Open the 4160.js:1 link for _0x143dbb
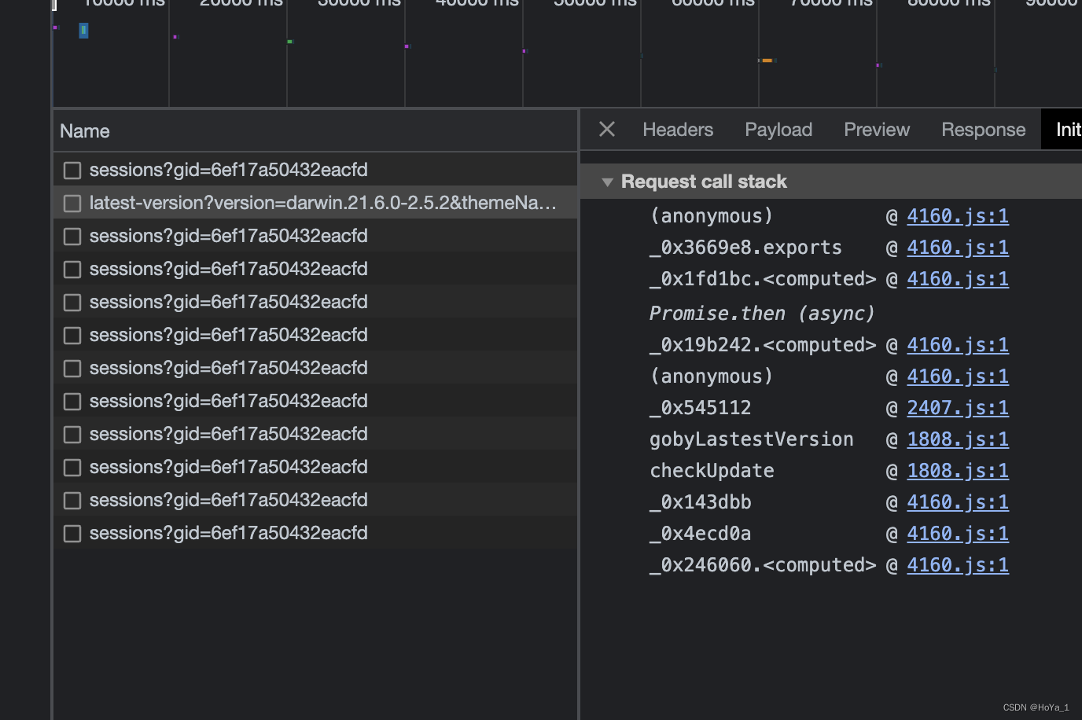Image resolution: width=1082 pixels, height=720 pixels. pos(958,502)
